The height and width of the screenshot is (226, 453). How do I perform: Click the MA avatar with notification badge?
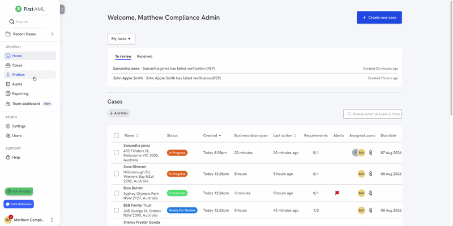[x=8, y=220]
